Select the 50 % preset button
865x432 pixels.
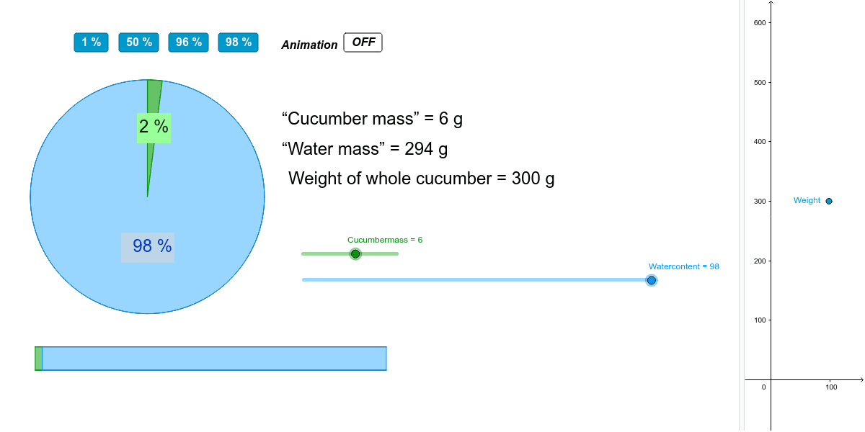coord(139,42)
